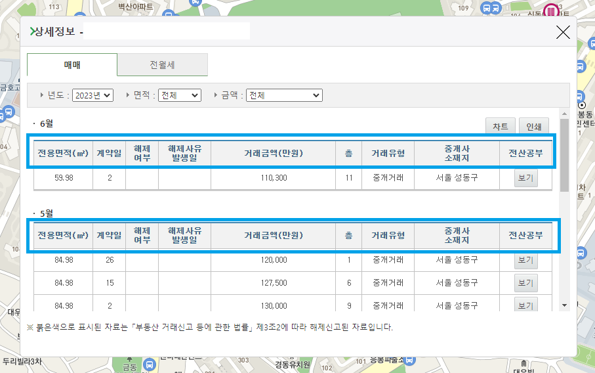Click the 차트 button

pyautogui.click(x=500, y=127)
